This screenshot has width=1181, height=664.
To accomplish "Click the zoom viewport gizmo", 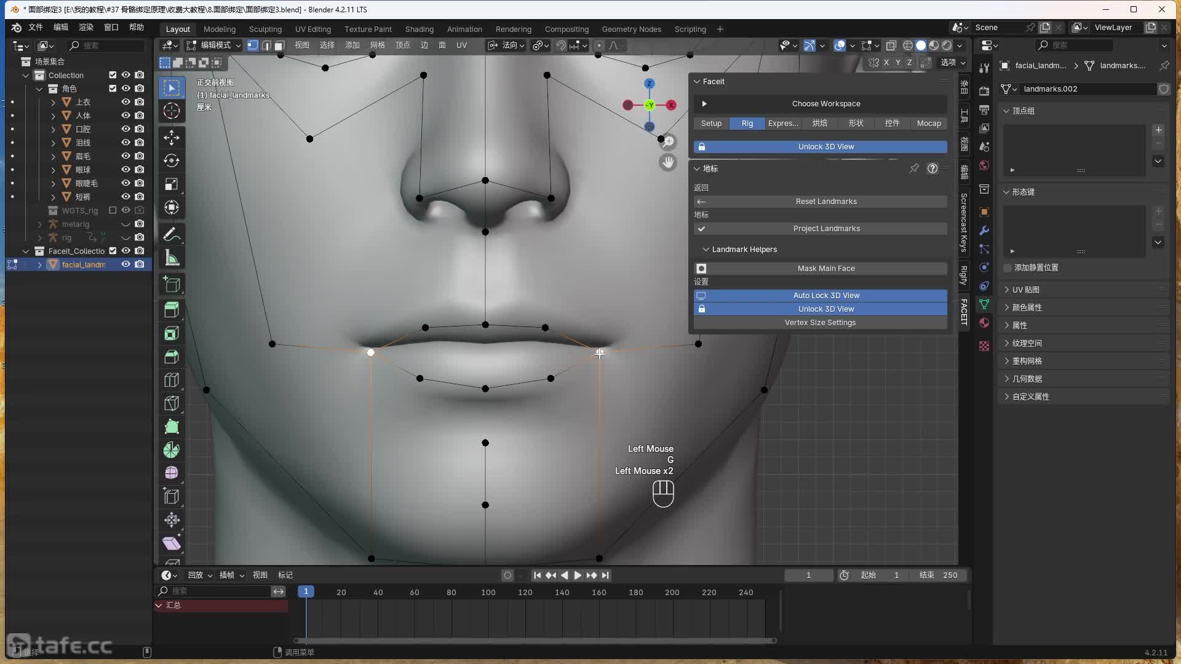I will click(x=668, y=141).
